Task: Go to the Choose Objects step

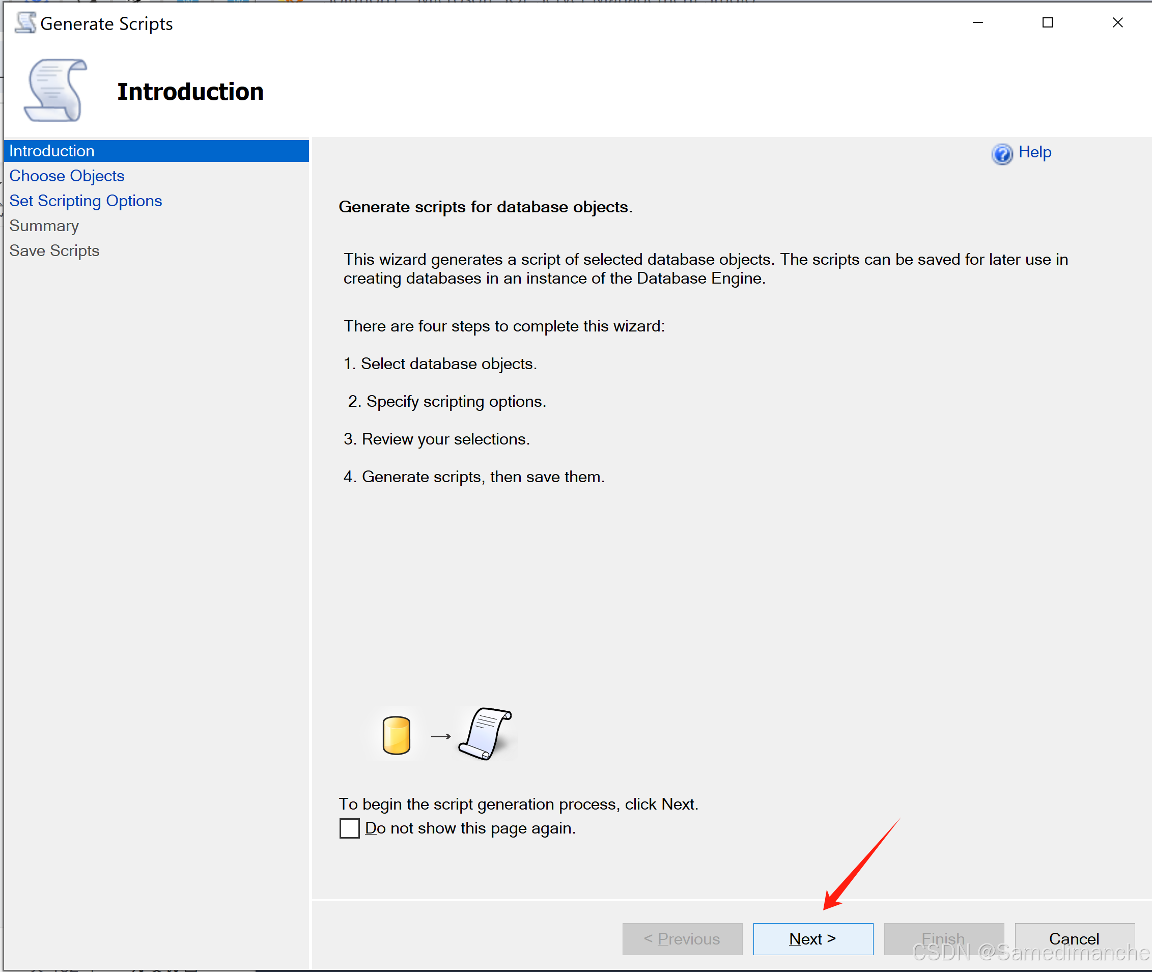Action: pos(67,176)
